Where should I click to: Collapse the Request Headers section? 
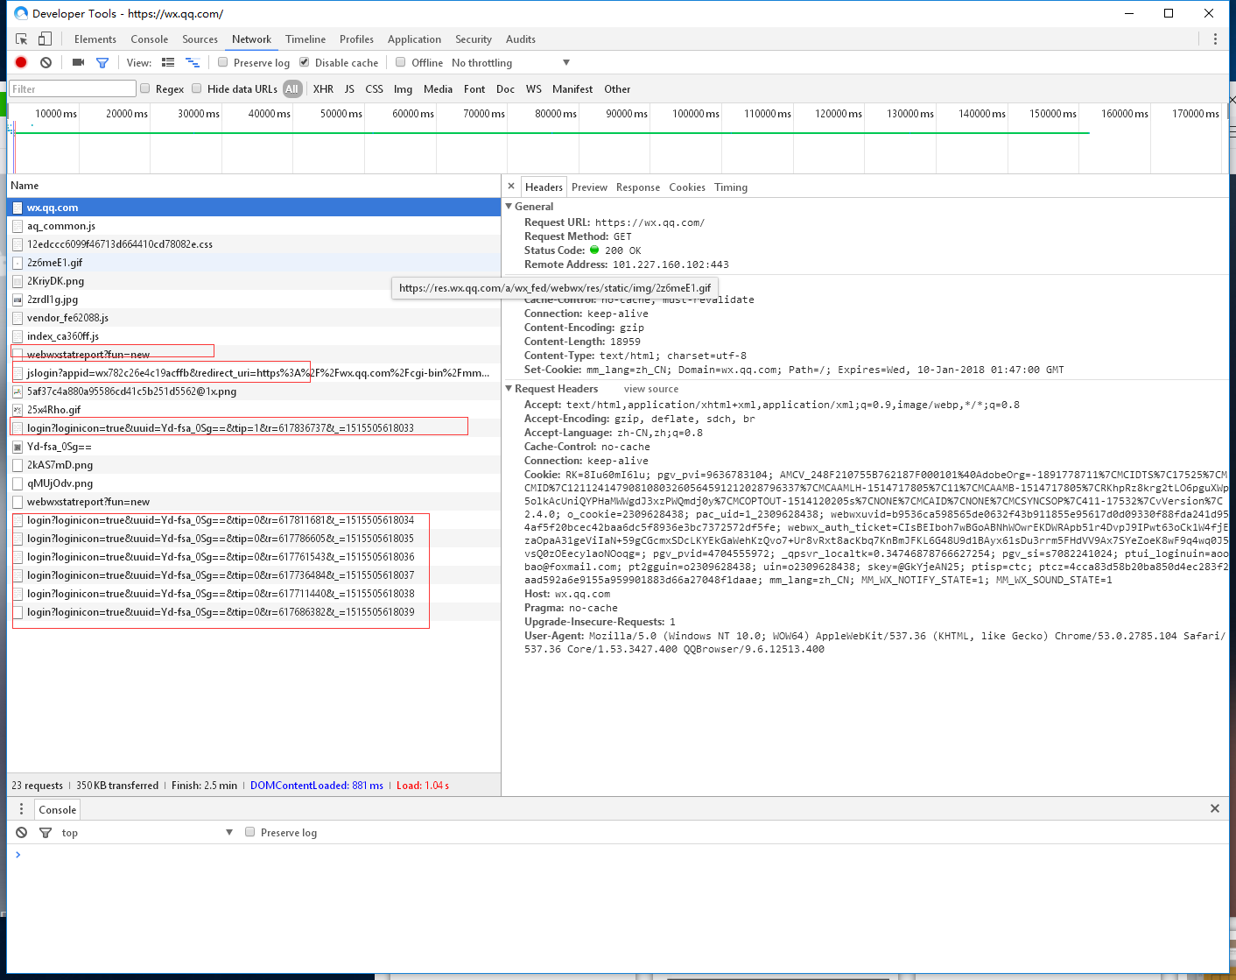click(x=509, y=389)
